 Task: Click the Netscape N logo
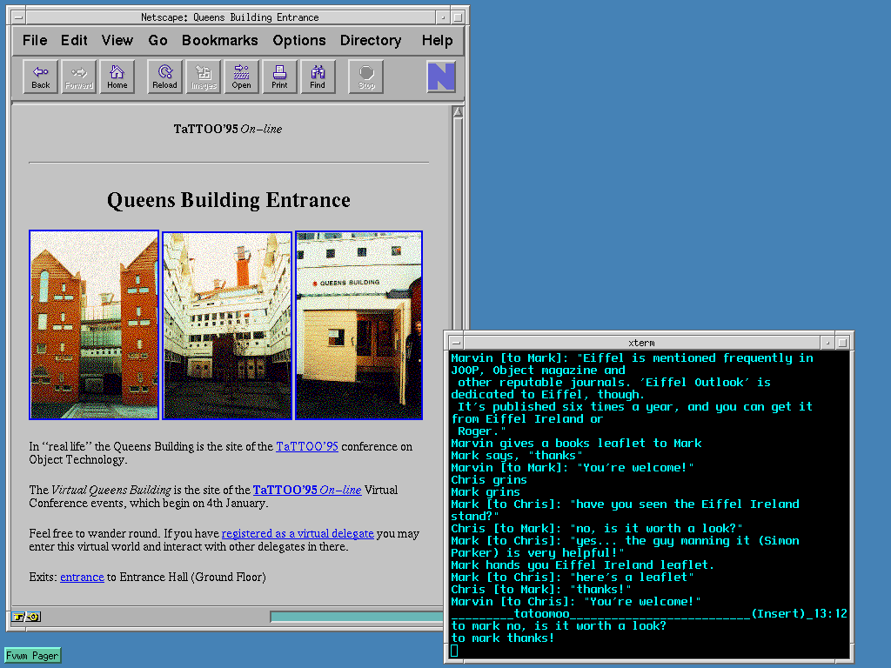pos(441,77)
